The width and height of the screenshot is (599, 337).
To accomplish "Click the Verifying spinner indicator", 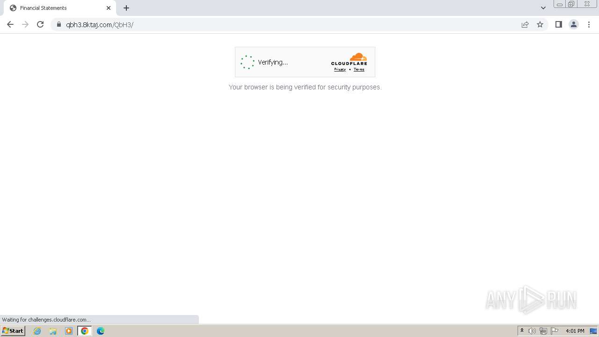I will pos(248,62).
